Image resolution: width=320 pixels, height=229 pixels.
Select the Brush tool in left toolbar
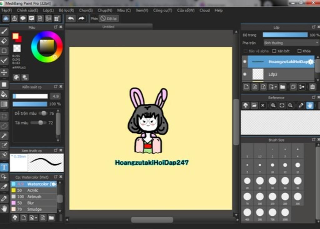click(x=4, y=31)
